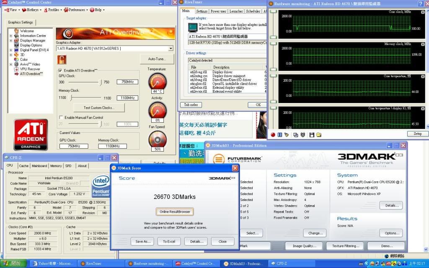Click the Auto-Tune button

point(157,59)
